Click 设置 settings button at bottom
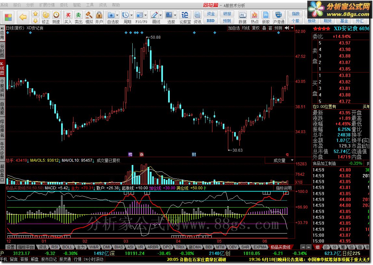The image size is (373, 265). tap(10, 247)
